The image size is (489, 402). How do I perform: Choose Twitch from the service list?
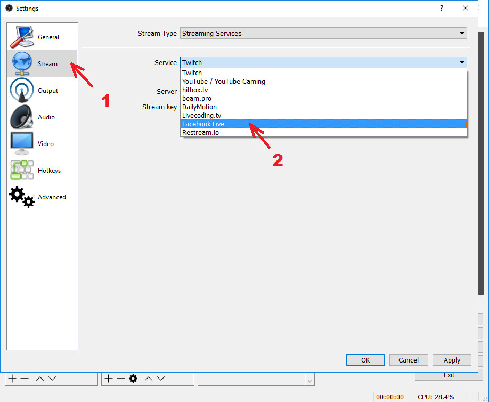pyautogui.click(x=323, y=73)
